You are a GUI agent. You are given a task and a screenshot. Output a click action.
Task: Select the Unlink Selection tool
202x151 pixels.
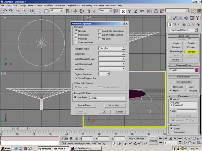pyautogui.click(x=25, y=11)
